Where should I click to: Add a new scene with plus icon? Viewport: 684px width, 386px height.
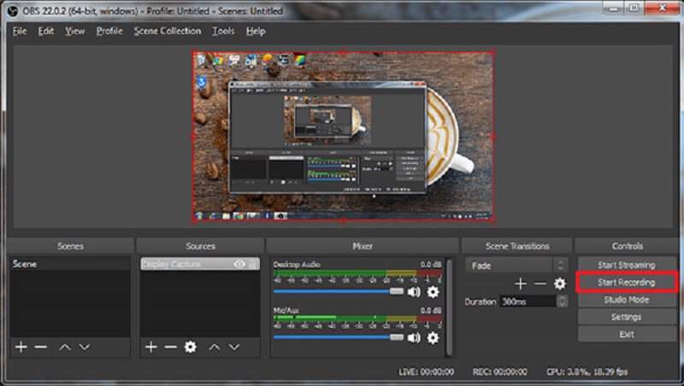(21, 347)
